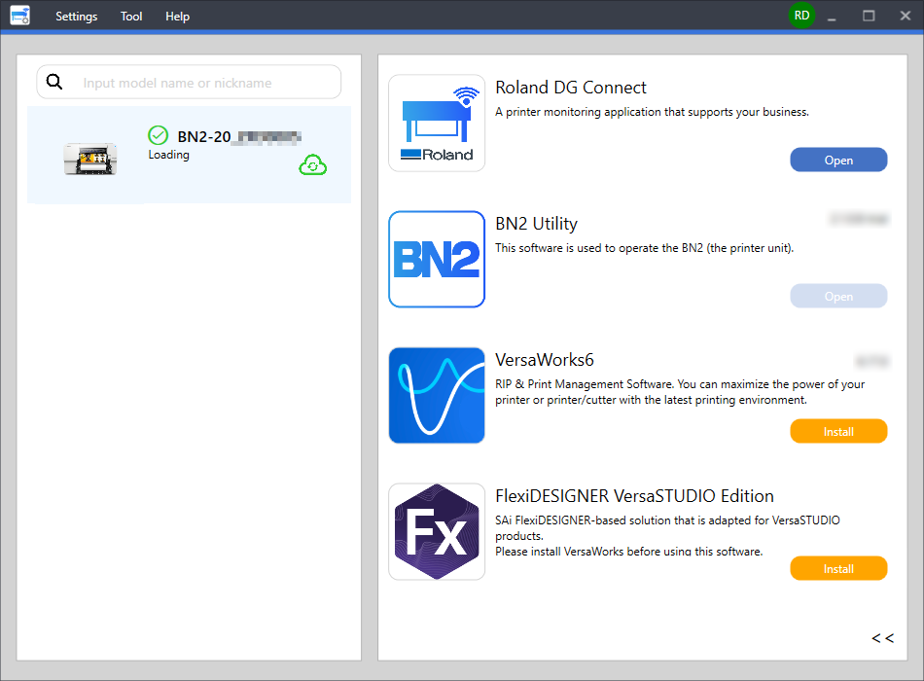Click the Loading status text
The image size is (924, 681).
168,155
